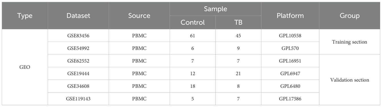Viewport: 382px width, 107px height.
Task: Click dataset GSE62552
Action: coord(78,61)
